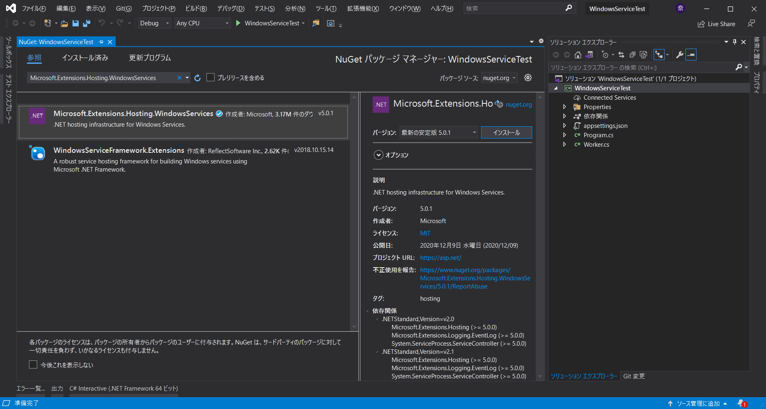The image size is (766, 409).
Task: Switch to the インストール済み tab
Action: (x=85, y=58)
